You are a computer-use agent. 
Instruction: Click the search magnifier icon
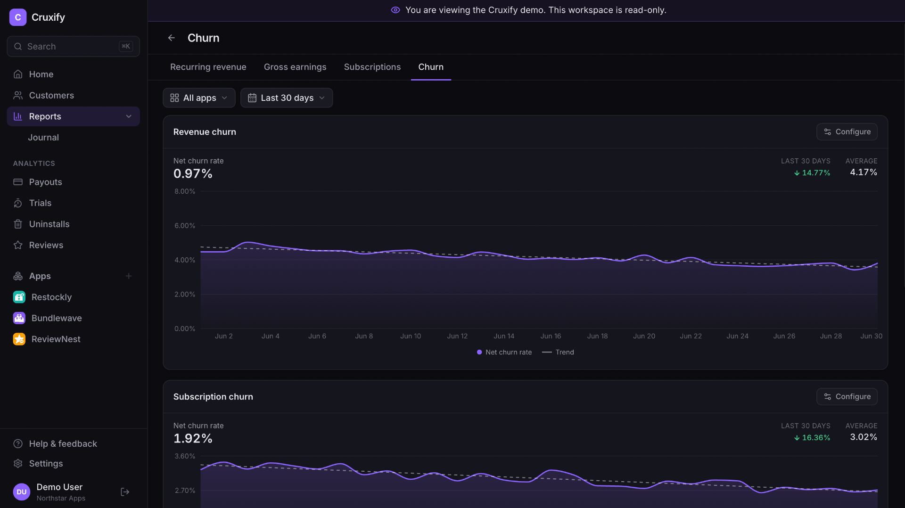18,47
